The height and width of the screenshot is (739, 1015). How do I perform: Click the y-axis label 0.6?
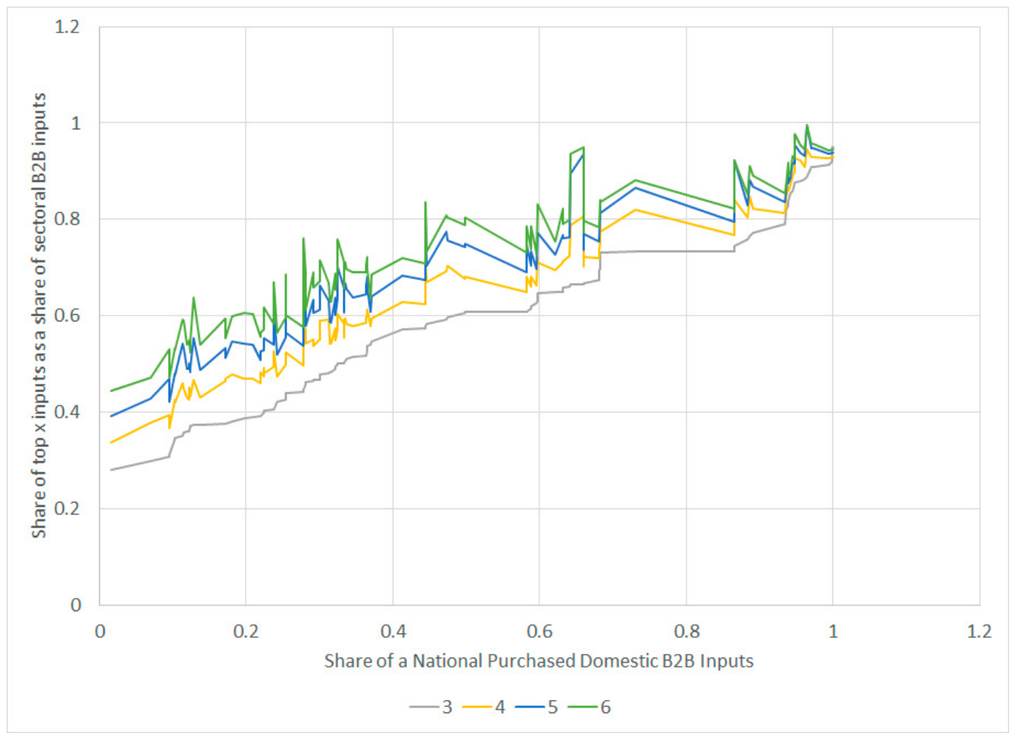[67, 316]
